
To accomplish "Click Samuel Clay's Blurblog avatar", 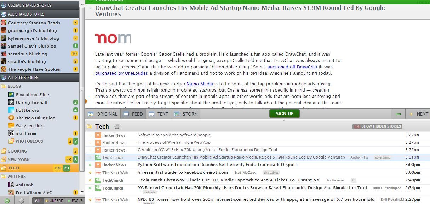I will (x=4, y=46).
